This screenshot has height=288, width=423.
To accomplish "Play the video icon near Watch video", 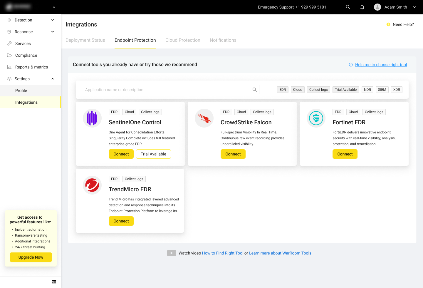I will pos(172,253).
